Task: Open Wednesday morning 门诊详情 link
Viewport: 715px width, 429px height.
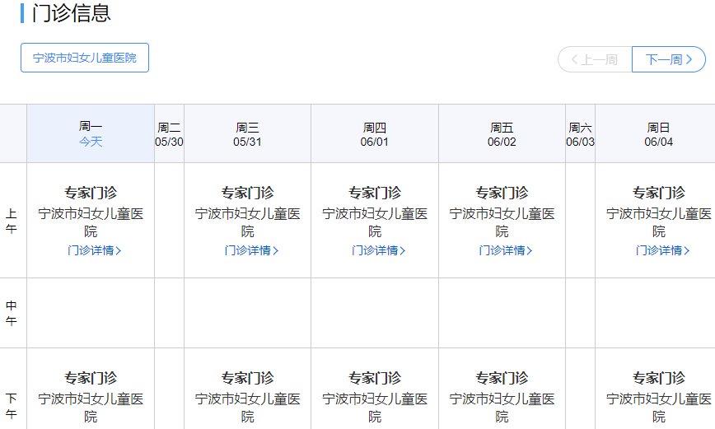Action: coord(251,250)
